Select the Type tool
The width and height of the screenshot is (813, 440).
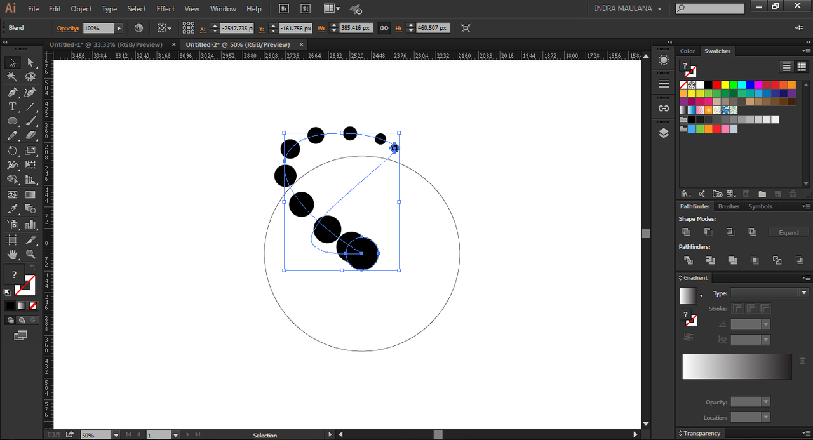pyautogui.click(x=12, y=106)
